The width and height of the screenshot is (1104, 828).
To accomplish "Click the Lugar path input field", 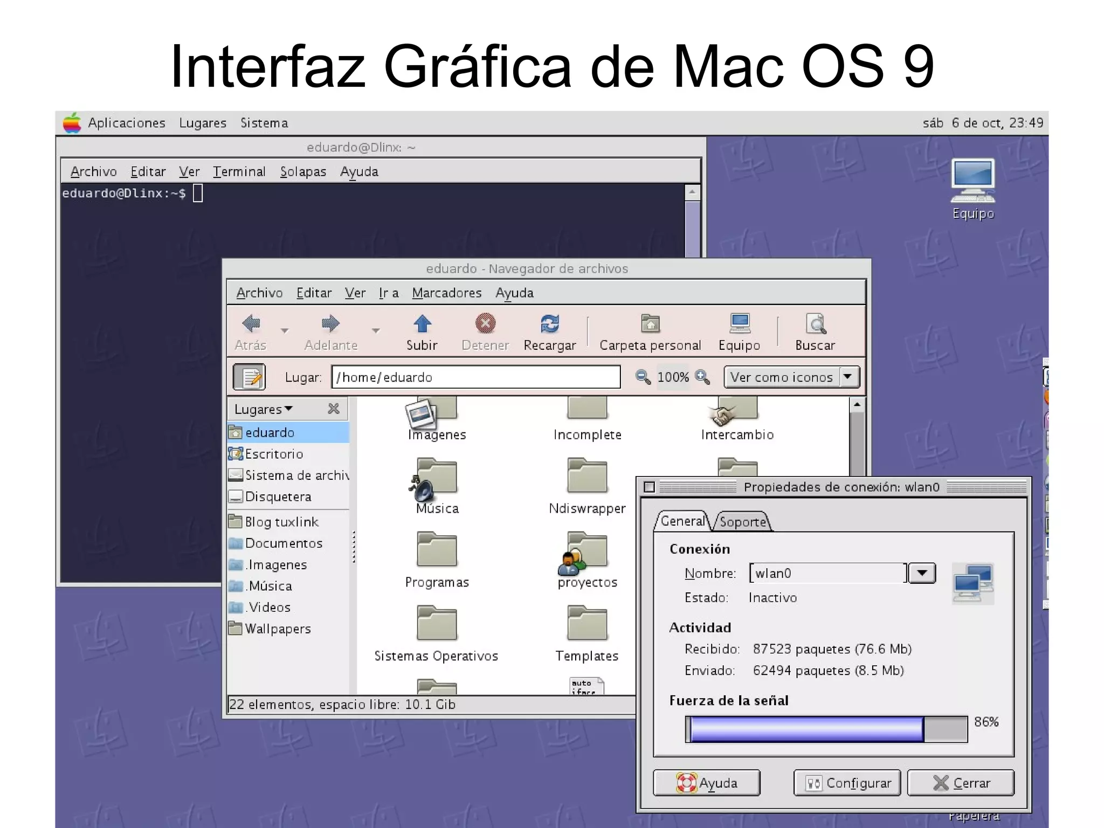I will tap(476, 377).
